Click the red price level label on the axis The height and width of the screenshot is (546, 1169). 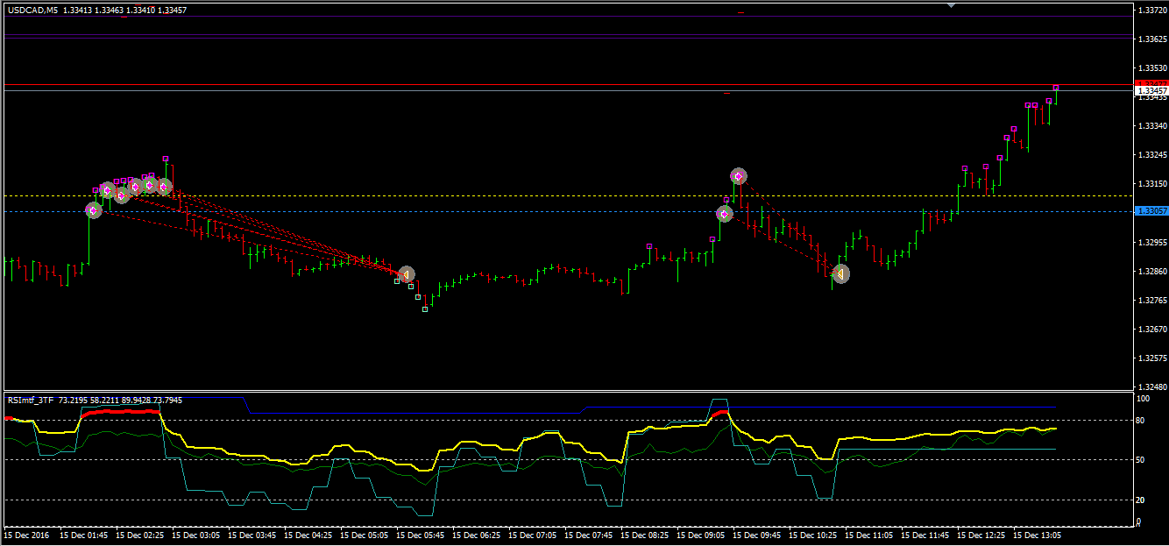(1151, 83)
